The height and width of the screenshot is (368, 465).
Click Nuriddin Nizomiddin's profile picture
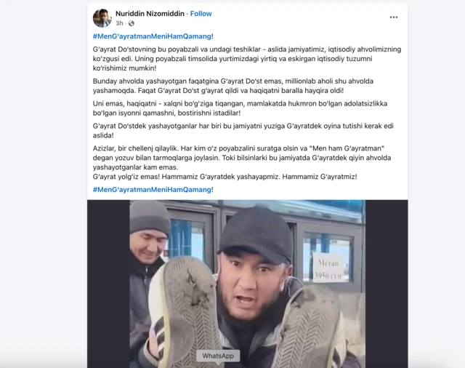[x=102, y=18]
